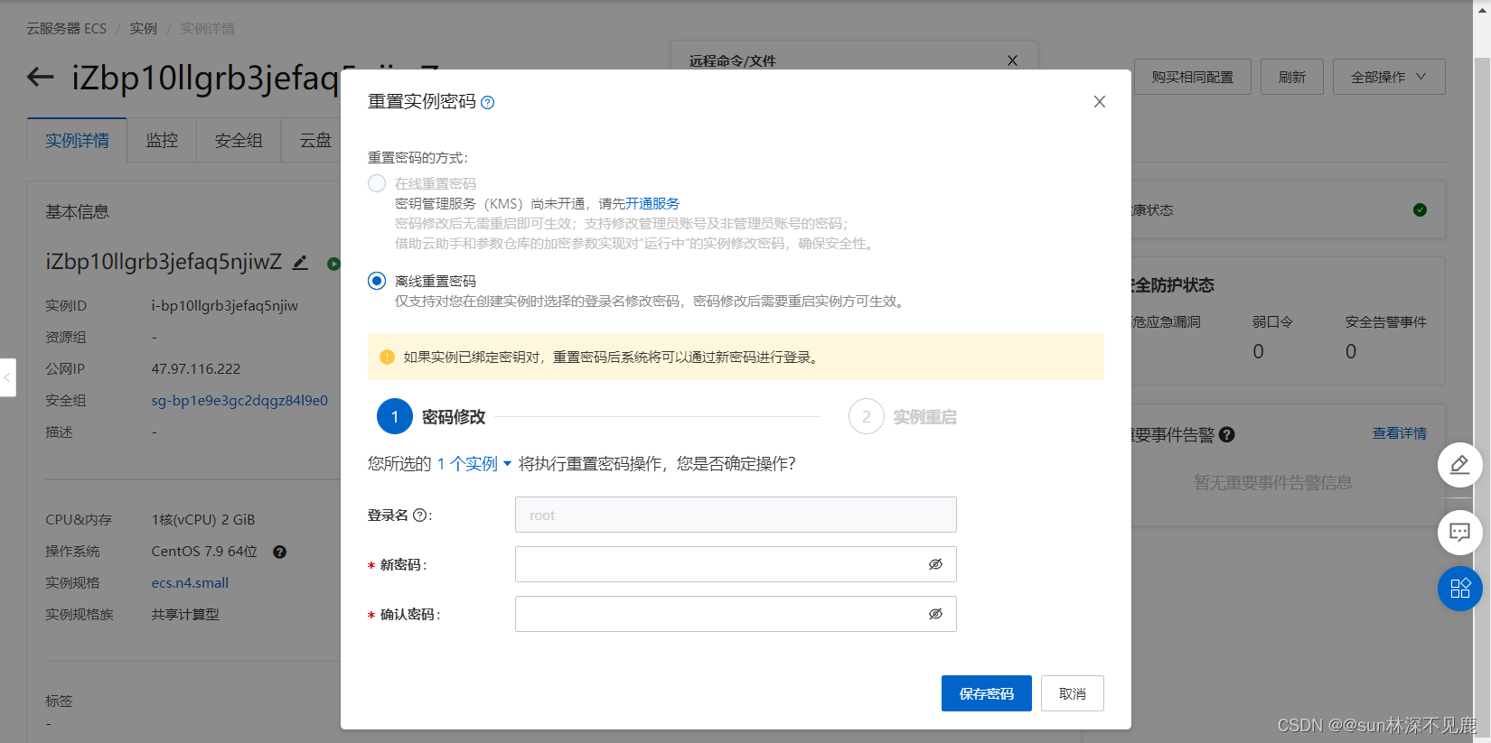Viewport: 1491px width, 743px height.
Task: Click 云服务器 ECS breadcrumb
Action: pos(66,29)
